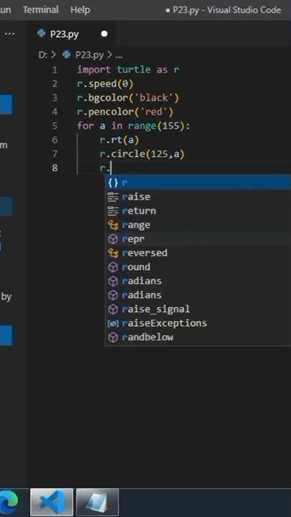Switch to the P23.py editor tab
The width and height of the screenshot is (291, 517).
pyautogui.click(x=72, y=34)
